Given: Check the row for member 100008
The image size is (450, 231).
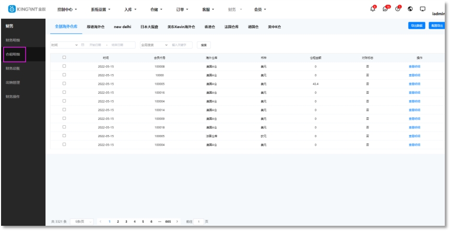Looking at the screenshot, I should tap(64, 66).
